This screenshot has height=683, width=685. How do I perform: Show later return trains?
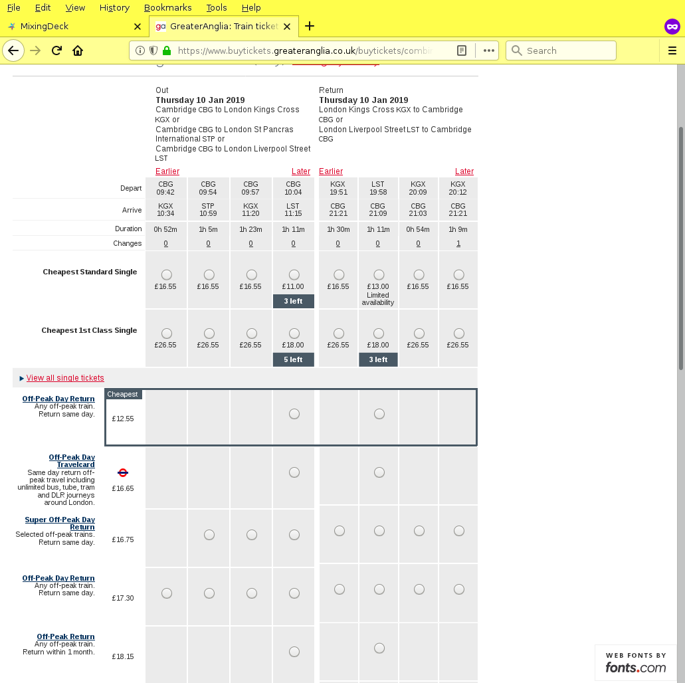tap(464, 171)
